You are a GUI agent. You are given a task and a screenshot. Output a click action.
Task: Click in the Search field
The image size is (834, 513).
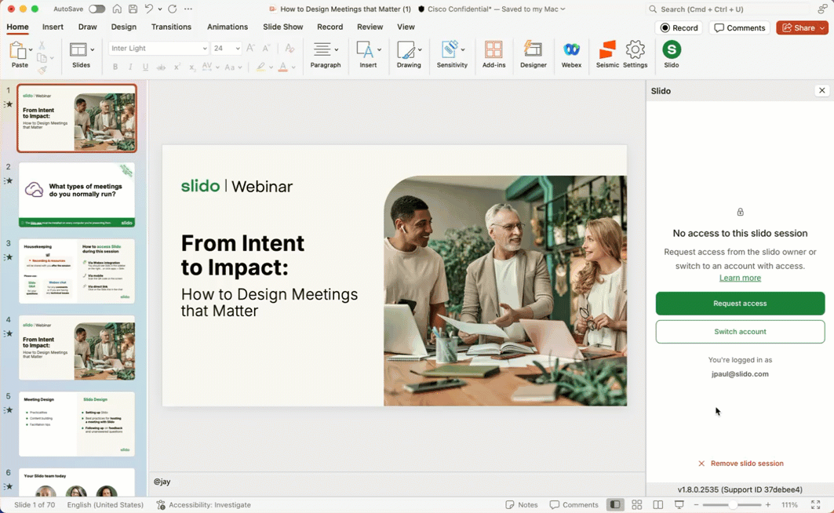[727, 9]
